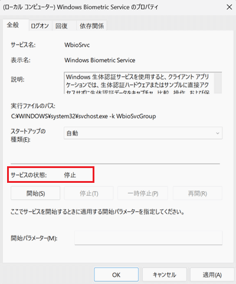The image size is (236, 284).
Task: Open the ログオン tab
Action: click(40, 26)
